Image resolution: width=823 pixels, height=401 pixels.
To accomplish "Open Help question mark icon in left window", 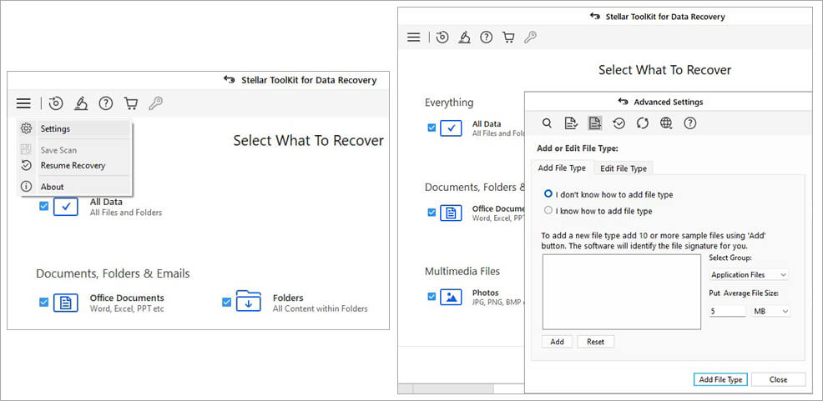I will (106, 103).
